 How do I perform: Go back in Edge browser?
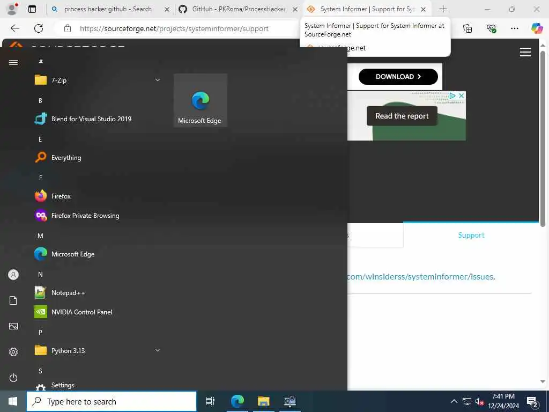(x=15, y=28)
